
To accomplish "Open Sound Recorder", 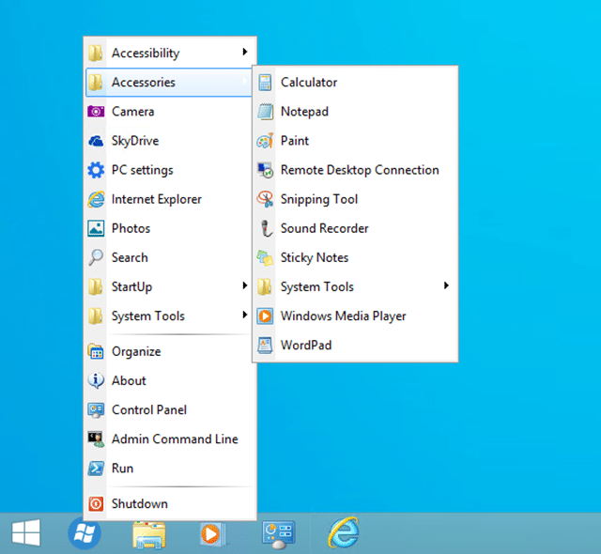I will click(x=324, y=228).
